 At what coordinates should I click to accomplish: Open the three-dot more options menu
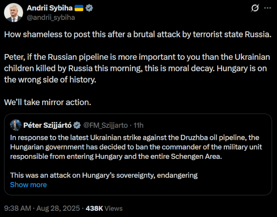point(267,8)
